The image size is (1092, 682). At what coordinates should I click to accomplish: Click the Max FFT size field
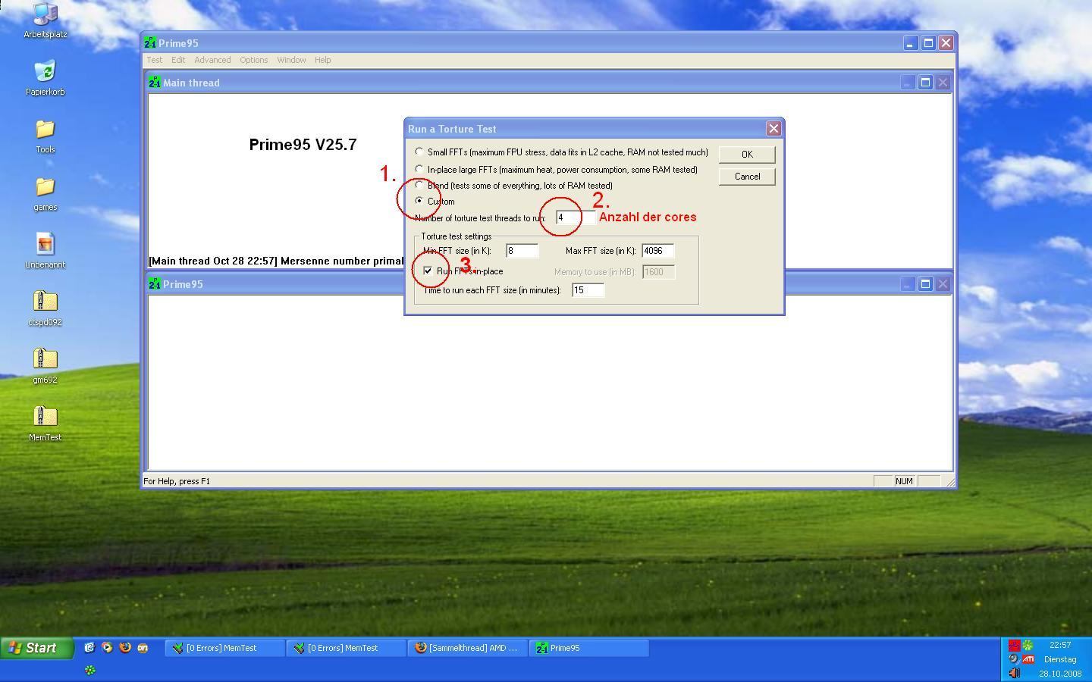[x=657, y=251]
